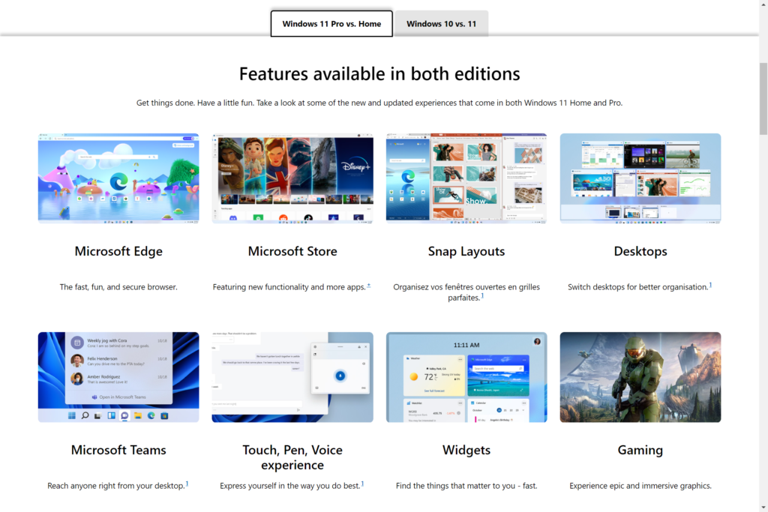
Task: Click the Microsoft Store screenshot thumbnail
Action: (292, 178)
